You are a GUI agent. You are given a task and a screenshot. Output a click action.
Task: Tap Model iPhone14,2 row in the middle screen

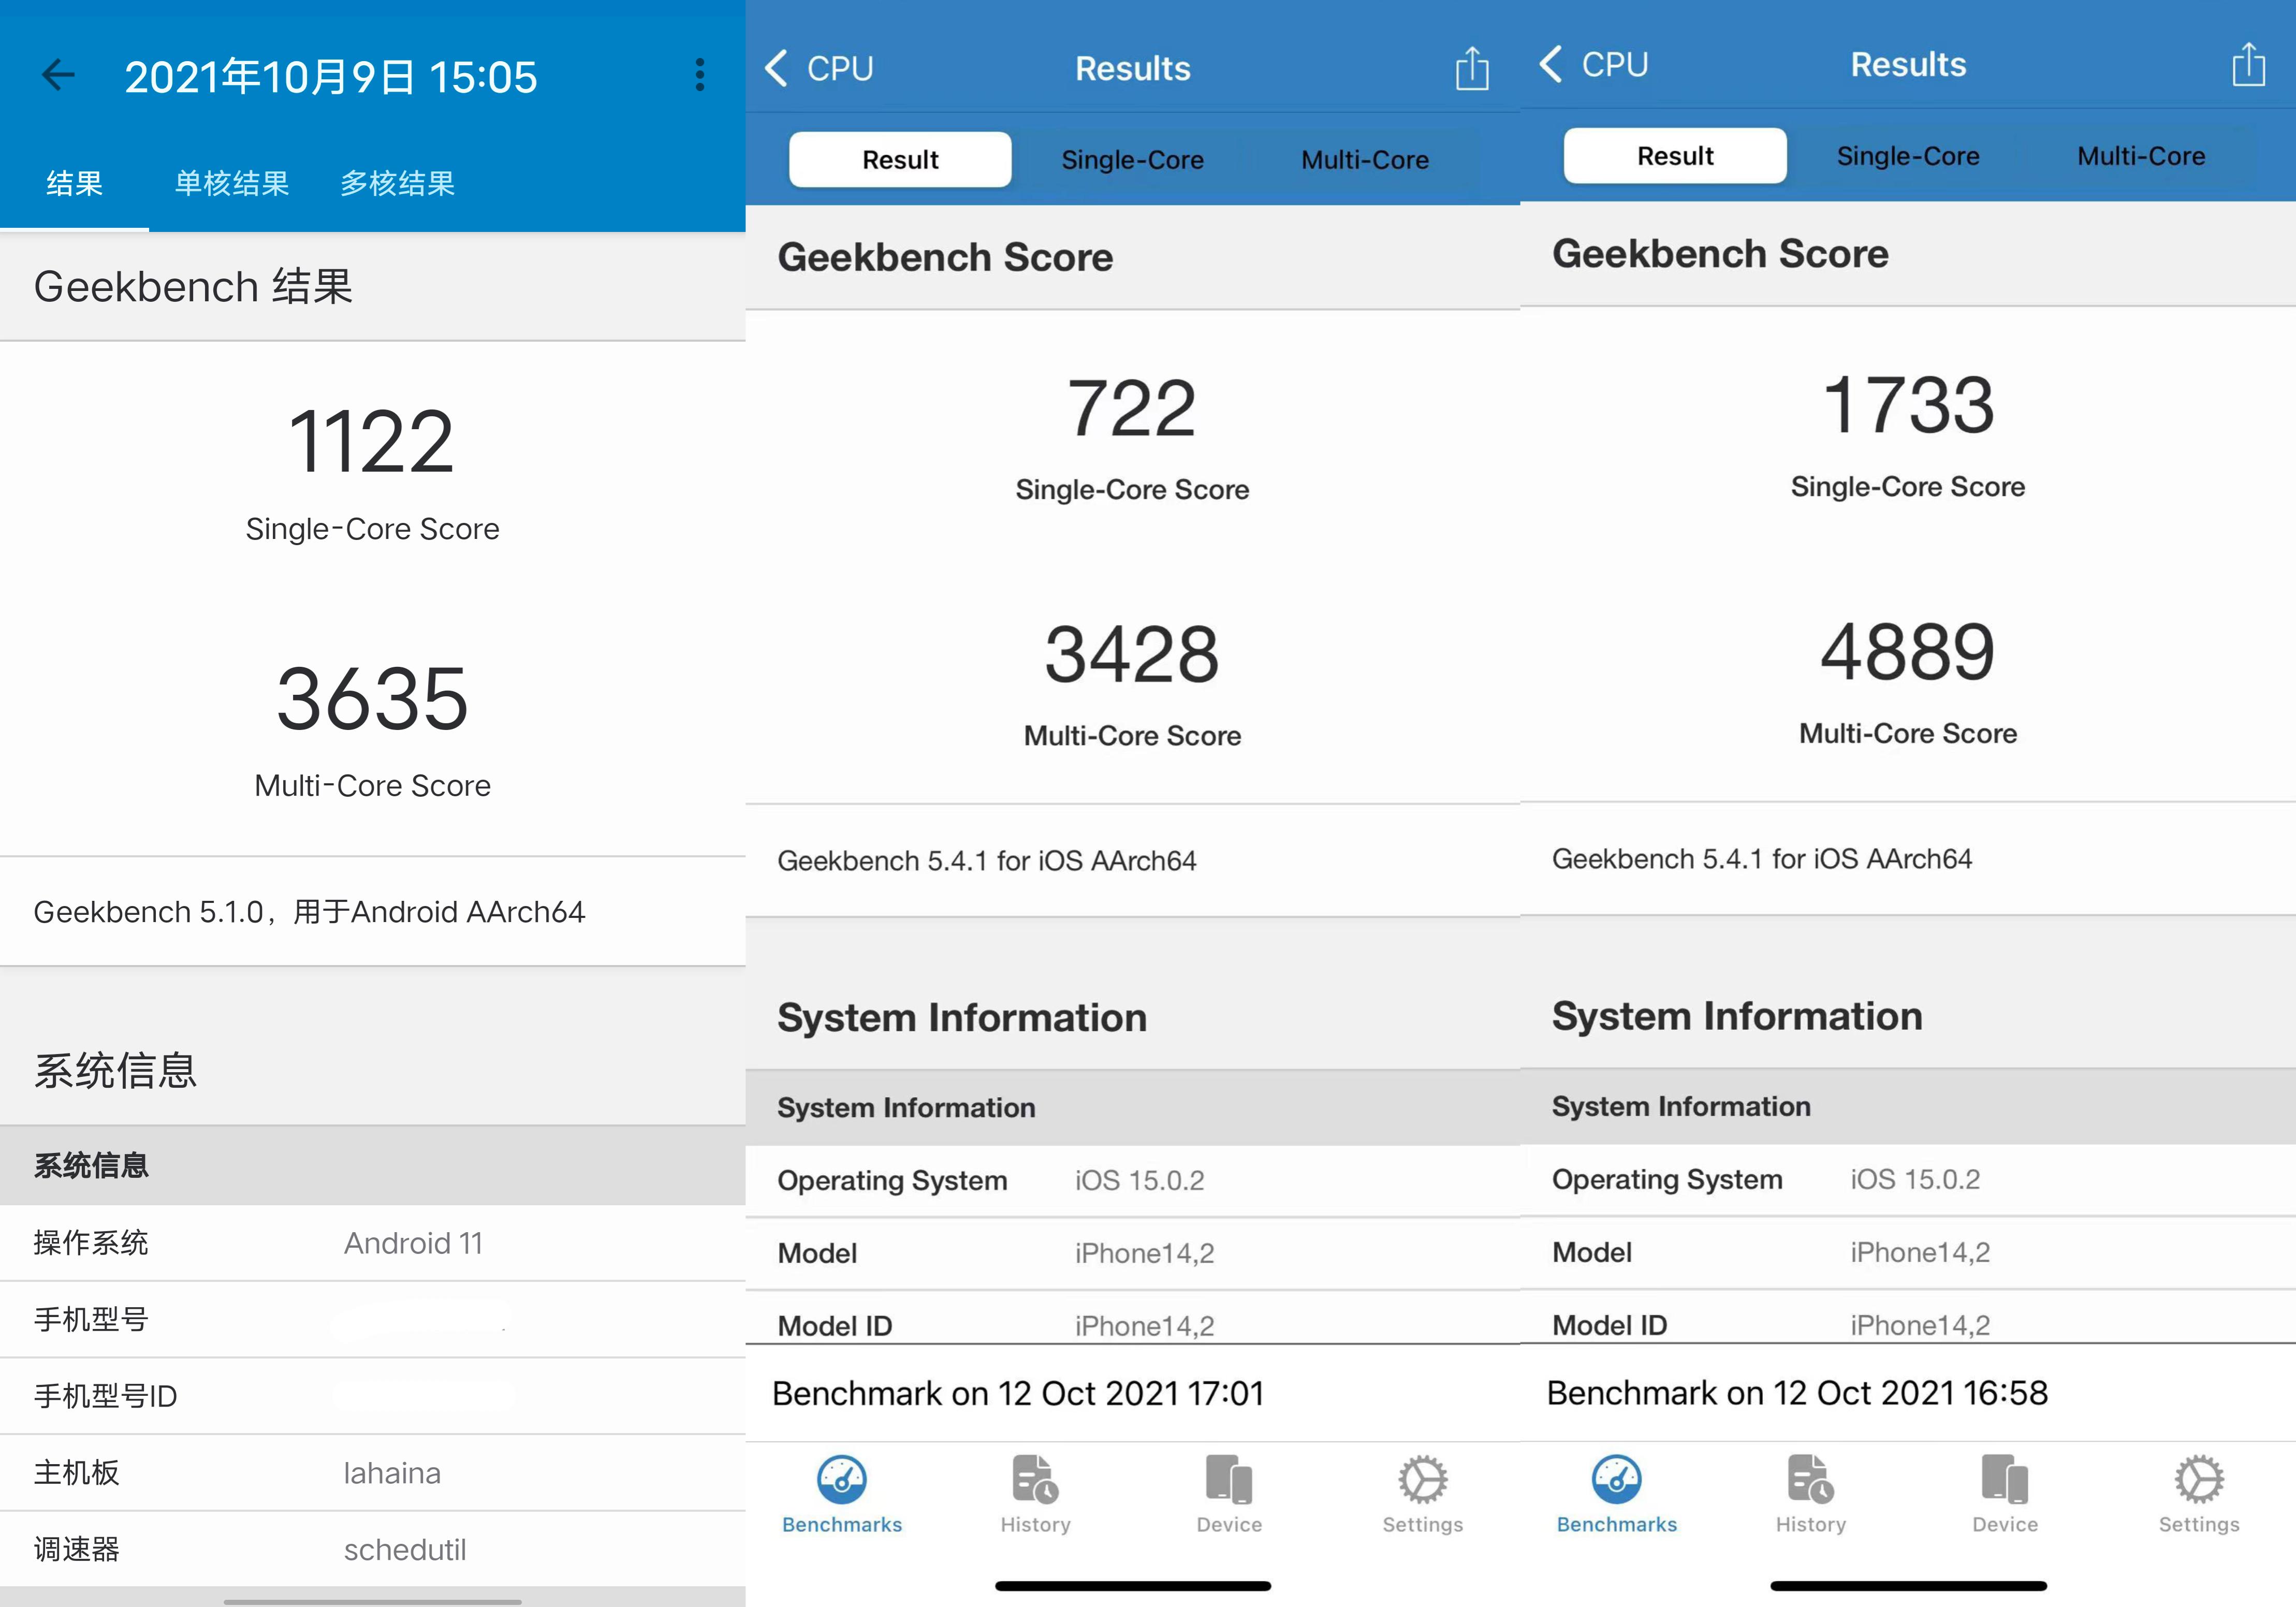tap(1132, 1254)
